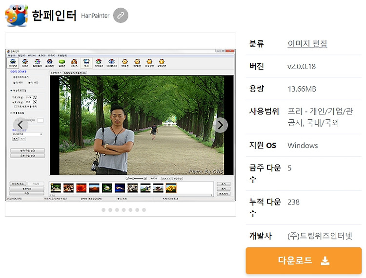Click the 개발사 label

pyautogui.click(x=261, y=236)
